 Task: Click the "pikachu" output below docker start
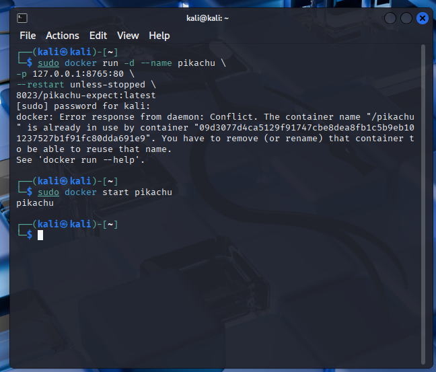(35, 202)
